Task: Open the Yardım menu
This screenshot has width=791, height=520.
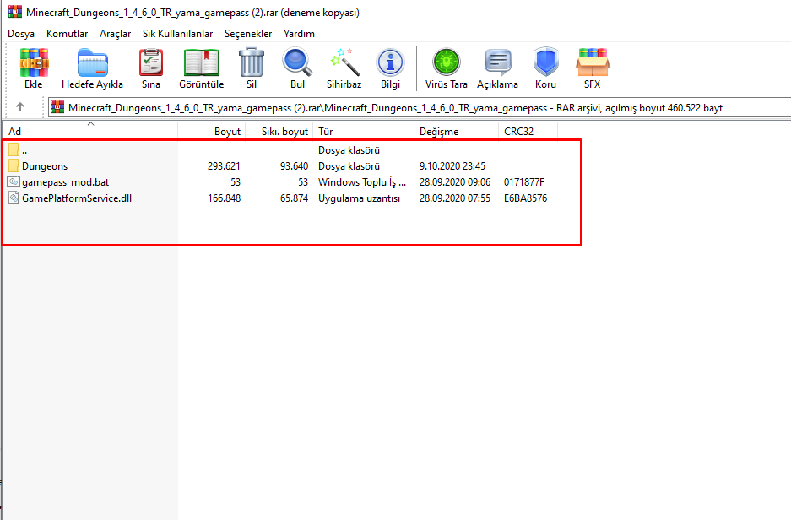Action: (x=299, y=33)
